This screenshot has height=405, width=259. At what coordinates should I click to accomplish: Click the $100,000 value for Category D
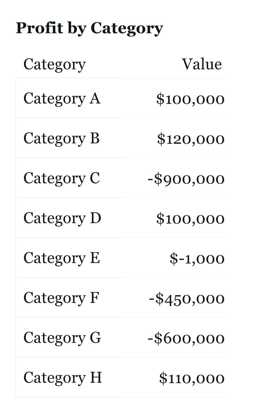(190, 219)
